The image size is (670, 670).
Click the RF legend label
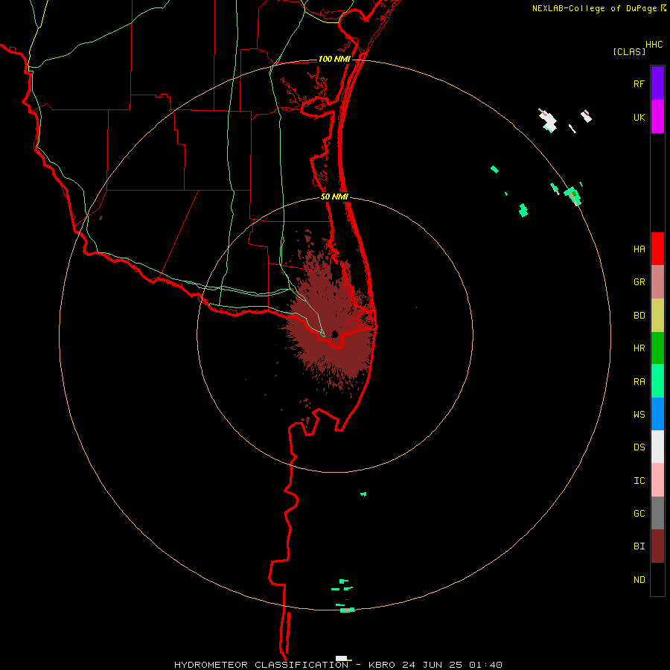(639, 83)
